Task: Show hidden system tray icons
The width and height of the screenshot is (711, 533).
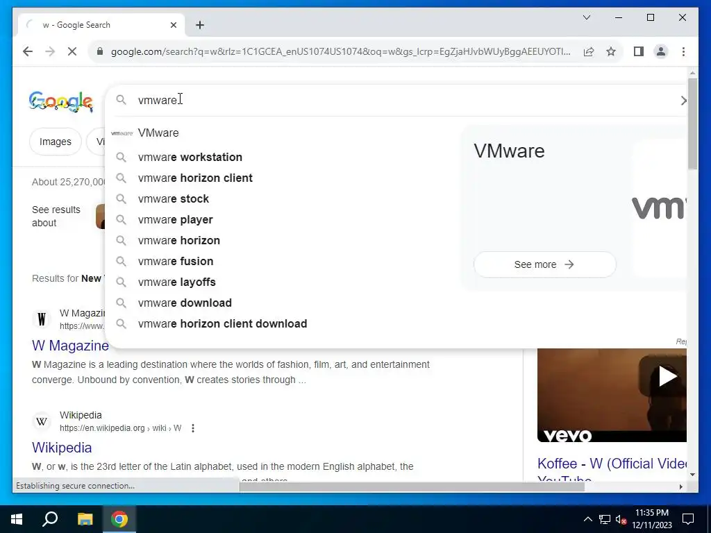Action: (587, 519)
